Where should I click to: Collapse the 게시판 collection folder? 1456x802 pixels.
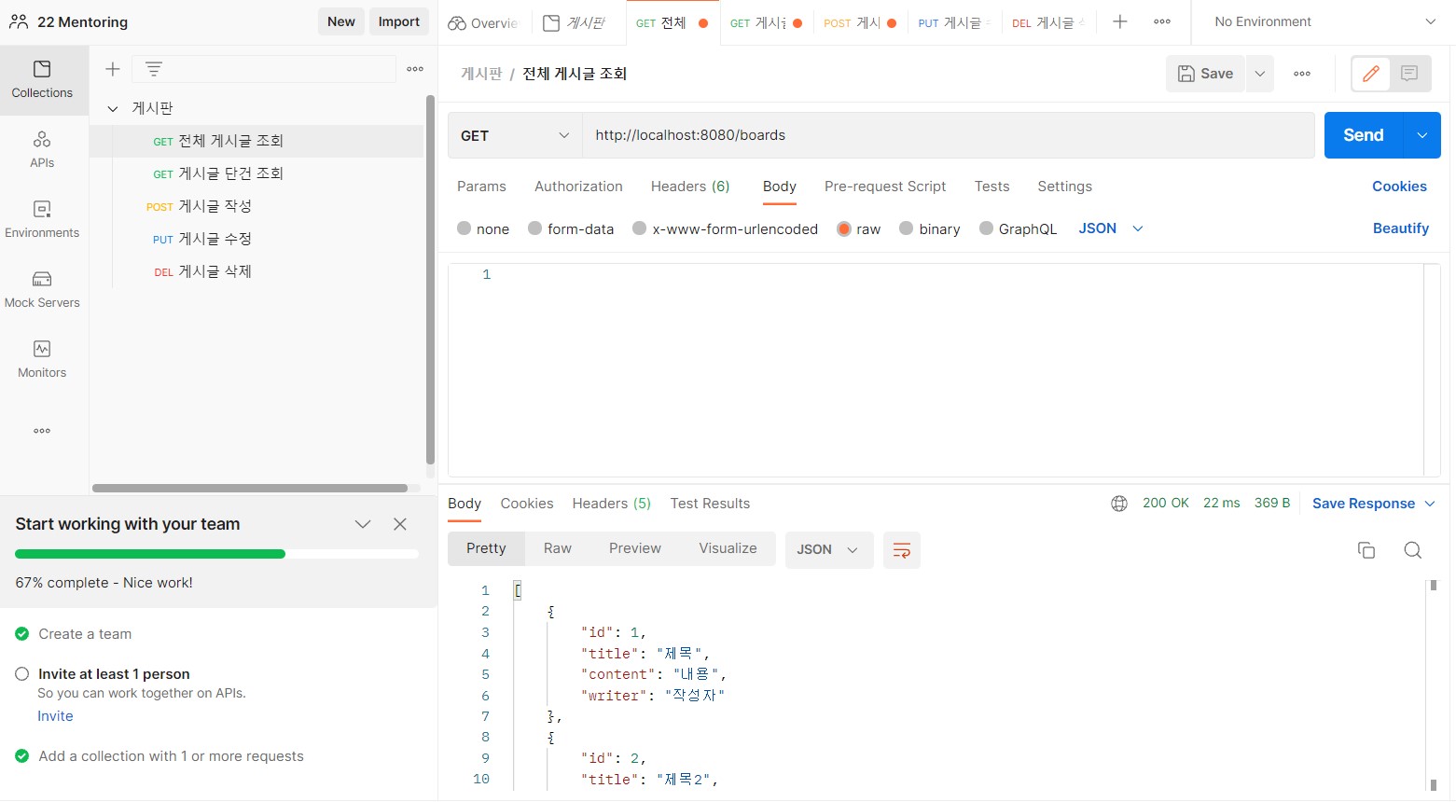pyautogui.click(x=113, y=108)
